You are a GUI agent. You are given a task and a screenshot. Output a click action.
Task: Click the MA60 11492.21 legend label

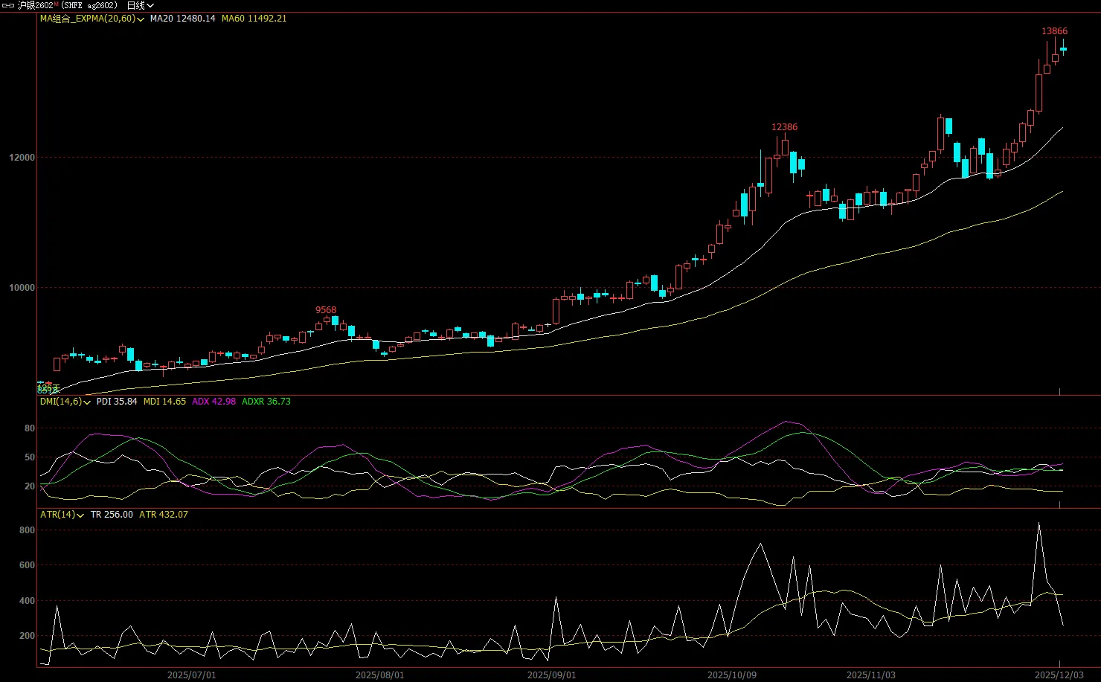[x=254, y=19]
